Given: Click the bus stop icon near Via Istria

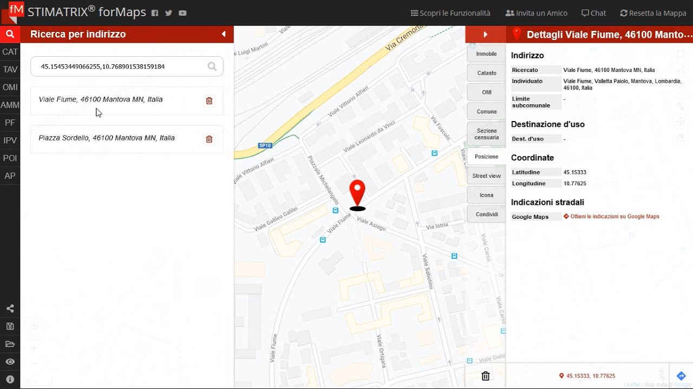Looking at the screenshot, I should (455, 256).
